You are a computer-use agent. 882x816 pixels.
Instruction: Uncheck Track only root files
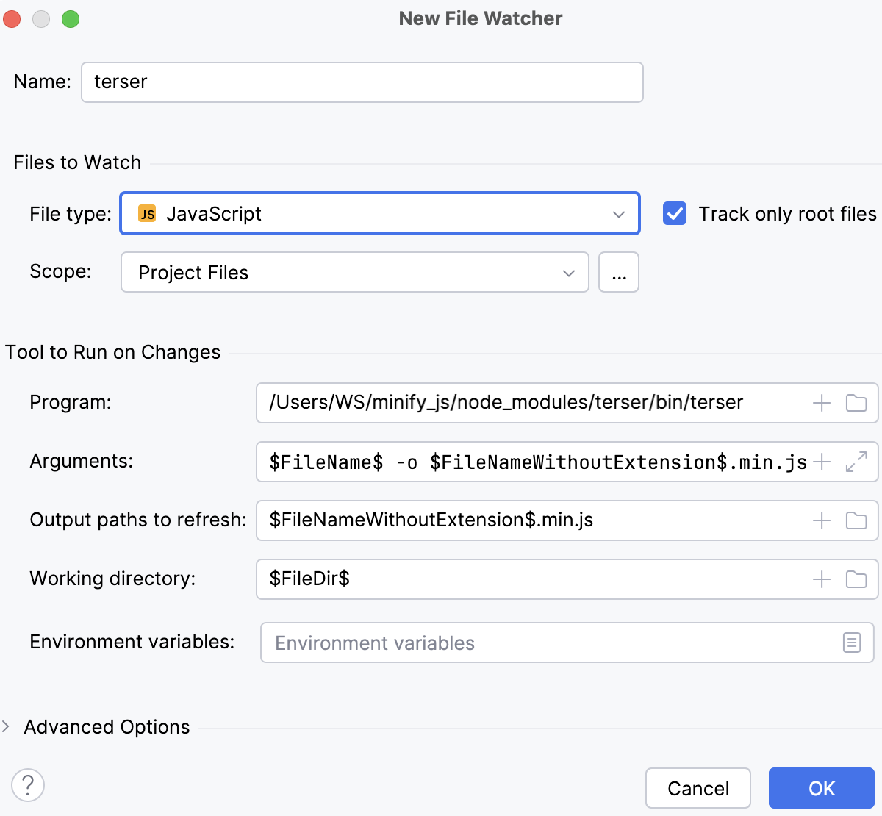(x=674, y=213)
